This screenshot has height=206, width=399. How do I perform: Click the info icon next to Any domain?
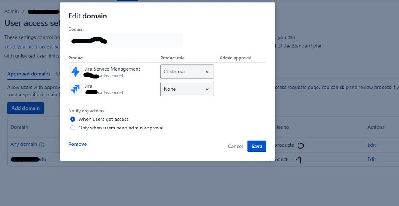[x=42, y=145]
